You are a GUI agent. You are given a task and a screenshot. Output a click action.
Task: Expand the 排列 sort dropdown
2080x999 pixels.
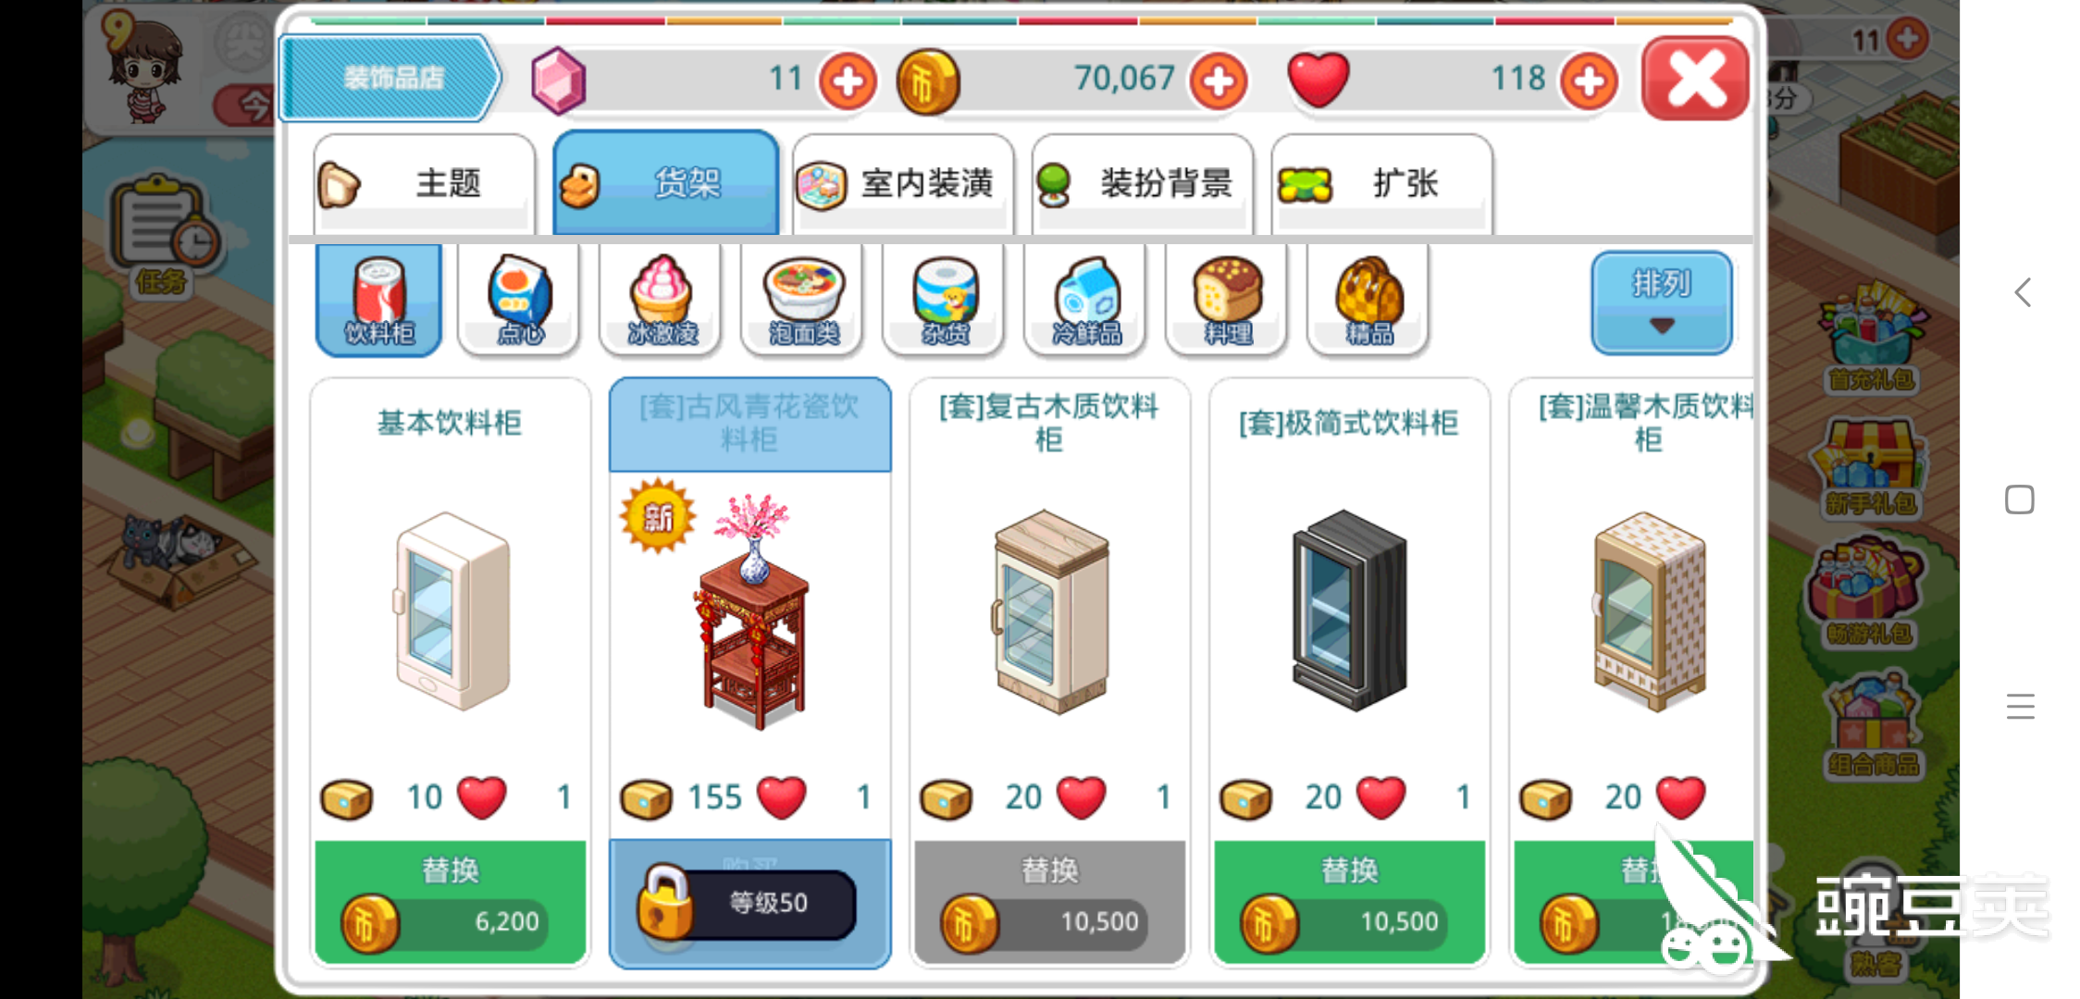tap(1662, 302)
